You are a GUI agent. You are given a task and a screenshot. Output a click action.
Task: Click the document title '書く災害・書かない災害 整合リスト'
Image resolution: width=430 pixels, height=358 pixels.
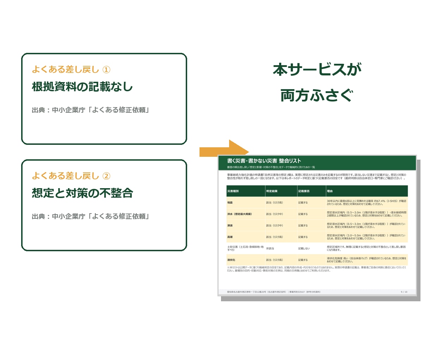point(264,161)
